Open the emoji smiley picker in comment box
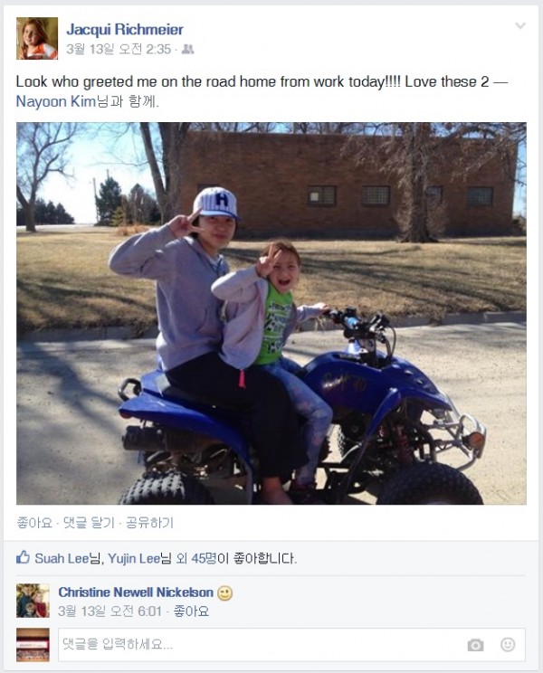 pyautogui.click(x=508, y=644)
